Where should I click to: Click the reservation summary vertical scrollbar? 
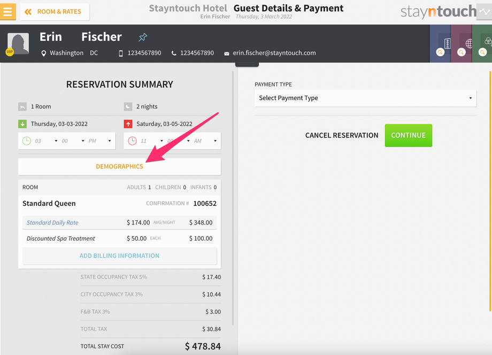click(233, 198)
